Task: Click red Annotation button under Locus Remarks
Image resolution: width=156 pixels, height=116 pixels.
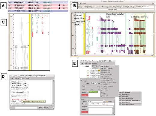Action: point(85,112)
